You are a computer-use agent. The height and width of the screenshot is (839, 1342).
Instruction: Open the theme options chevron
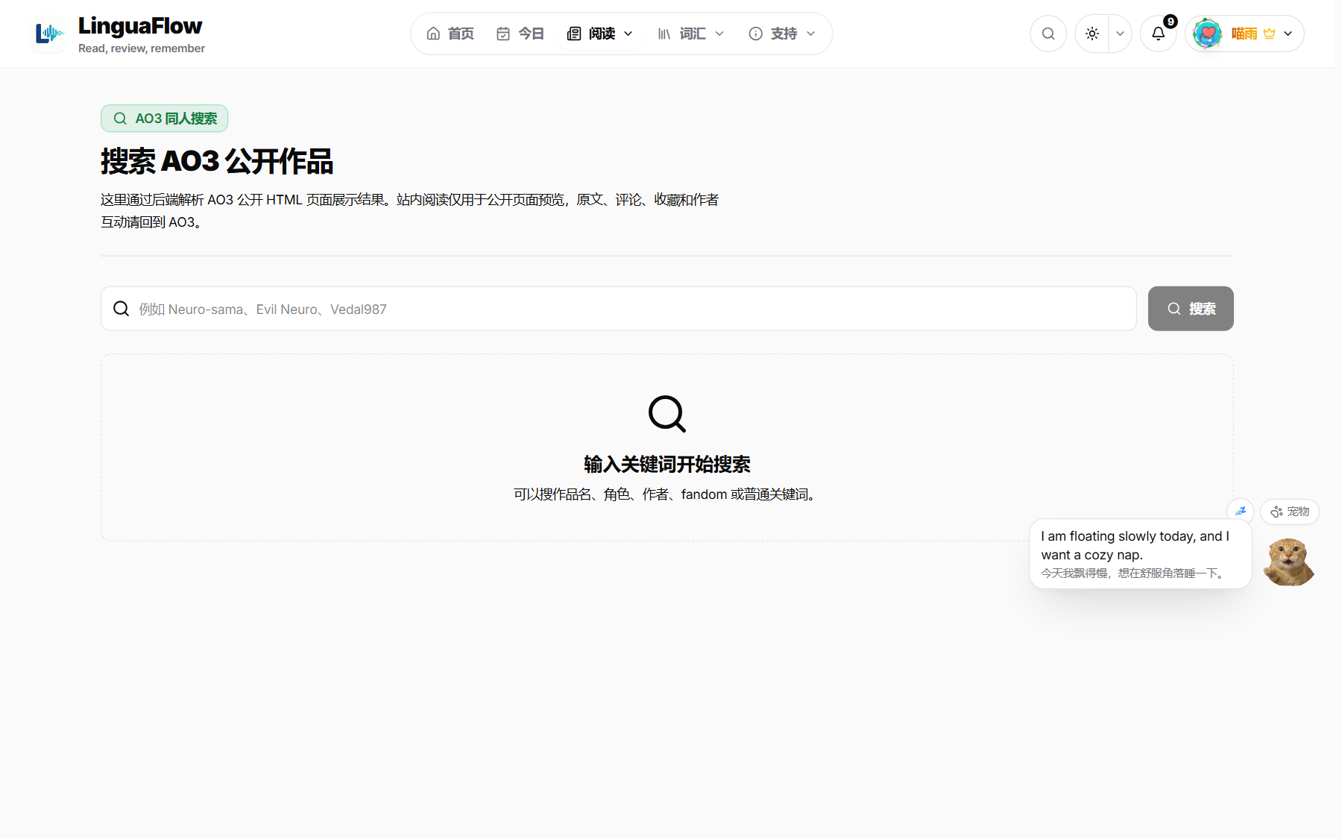coord(1120,34)
